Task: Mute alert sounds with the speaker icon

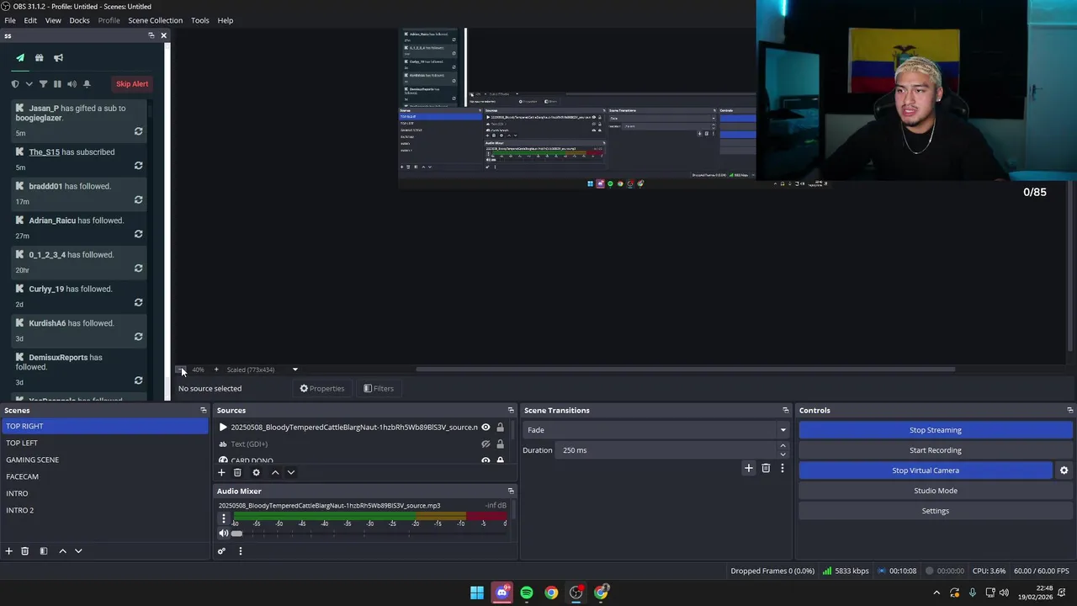Action: coord(72,84)
